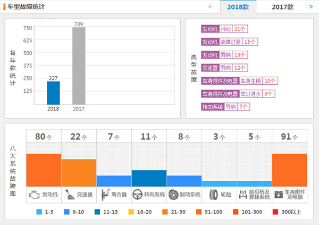
Task: Open the 发动机 故障灯亮 15个 fault tag
Action: 230,42
